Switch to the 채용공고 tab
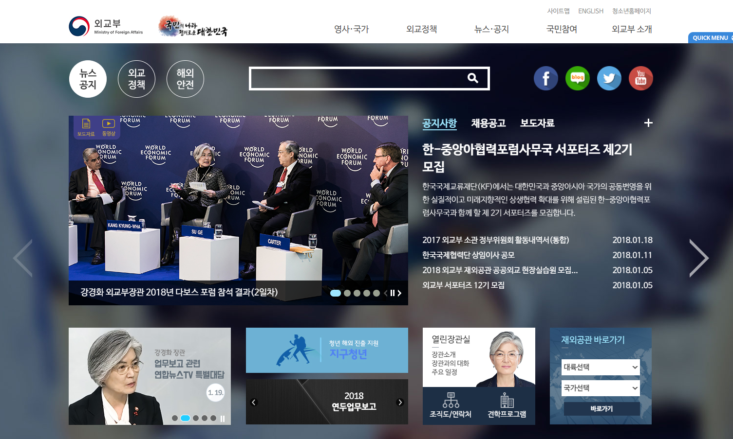Image resolution: width=733 pixels, height=439 pixels. point(488,123)
